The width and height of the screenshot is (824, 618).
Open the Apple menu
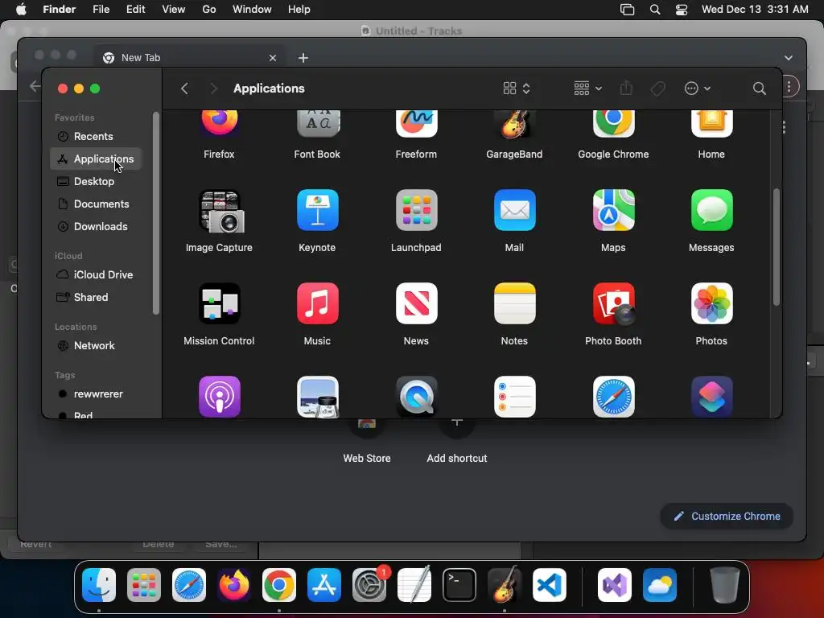21,10
